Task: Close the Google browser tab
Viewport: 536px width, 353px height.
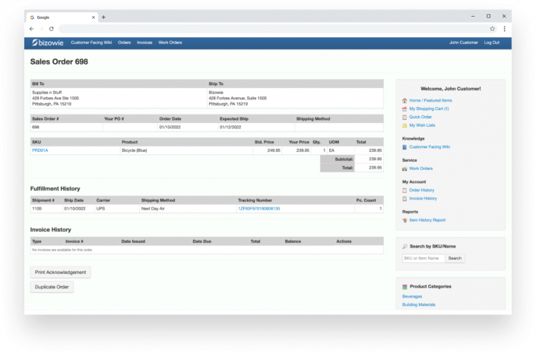Action: point(93,17)
